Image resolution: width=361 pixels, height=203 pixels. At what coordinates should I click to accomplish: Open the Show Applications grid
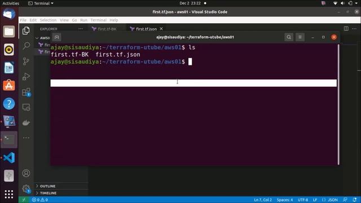pos(9,194)
